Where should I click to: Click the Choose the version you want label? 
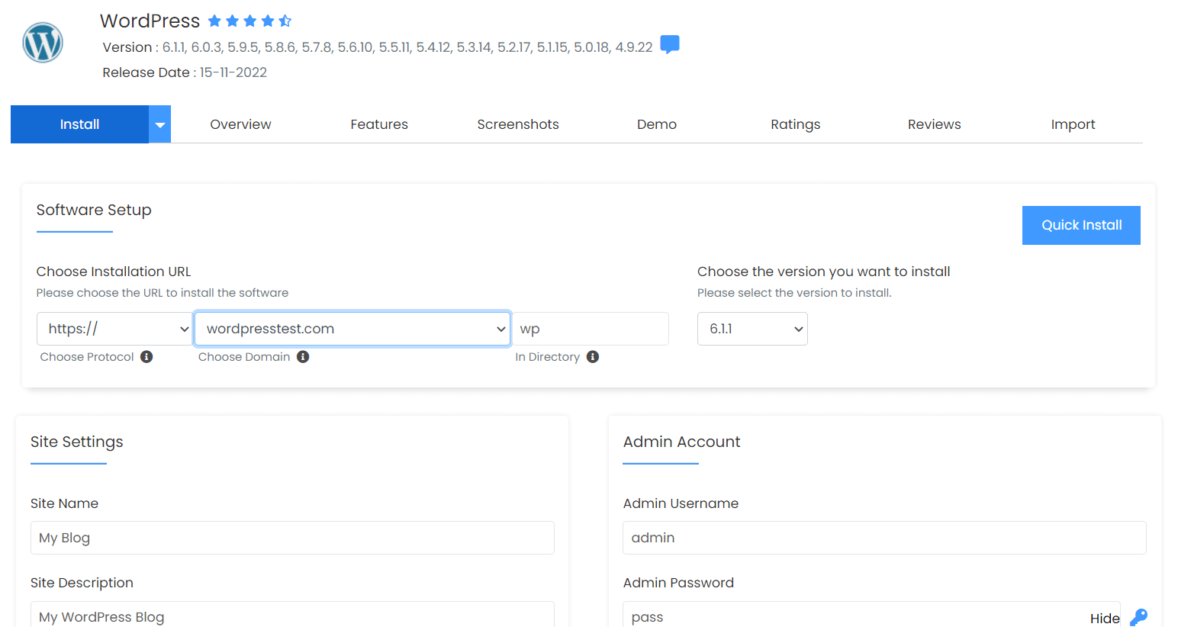pos(823,272)
